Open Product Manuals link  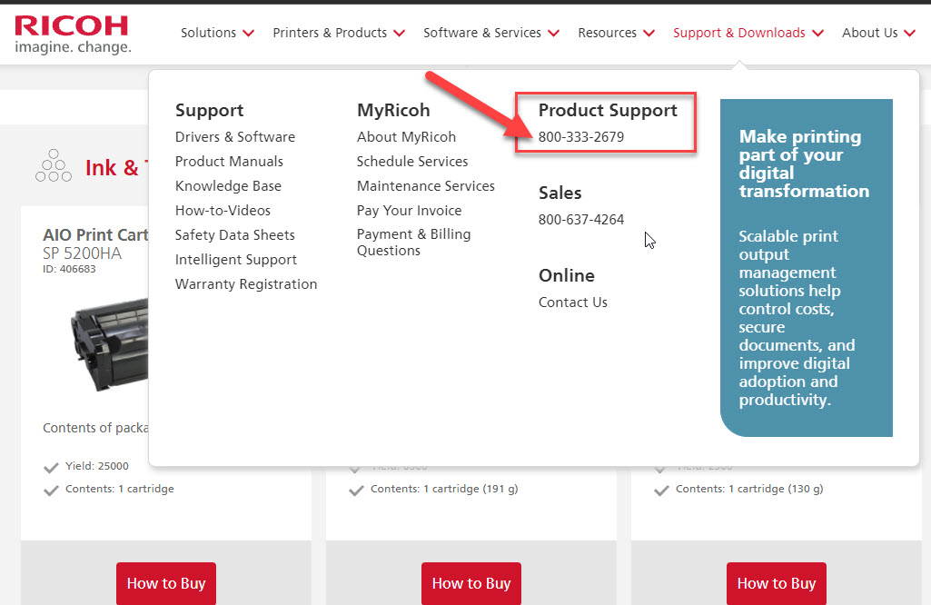(x=229, y=162)
